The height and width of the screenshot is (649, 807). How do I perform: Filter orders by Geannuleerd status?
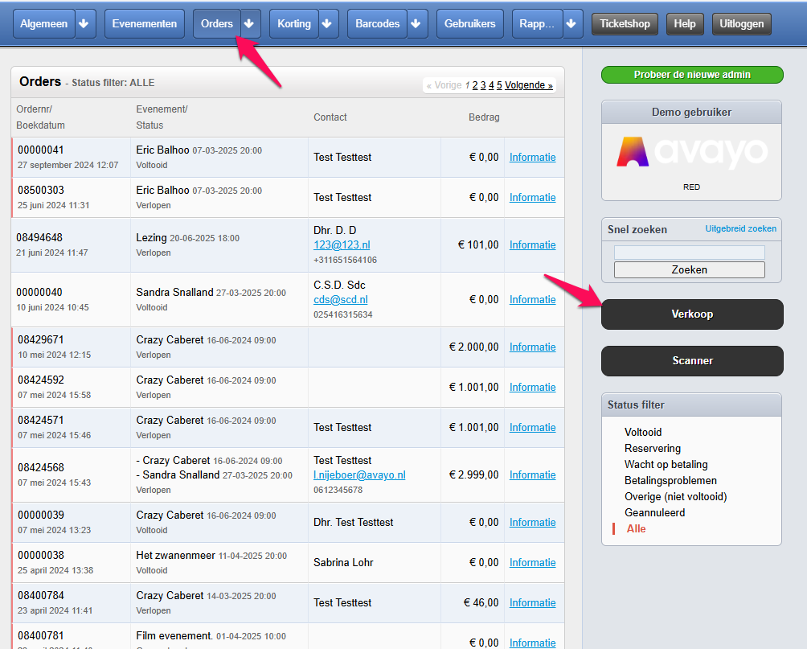pyautogui.click(x=654, y=512)
